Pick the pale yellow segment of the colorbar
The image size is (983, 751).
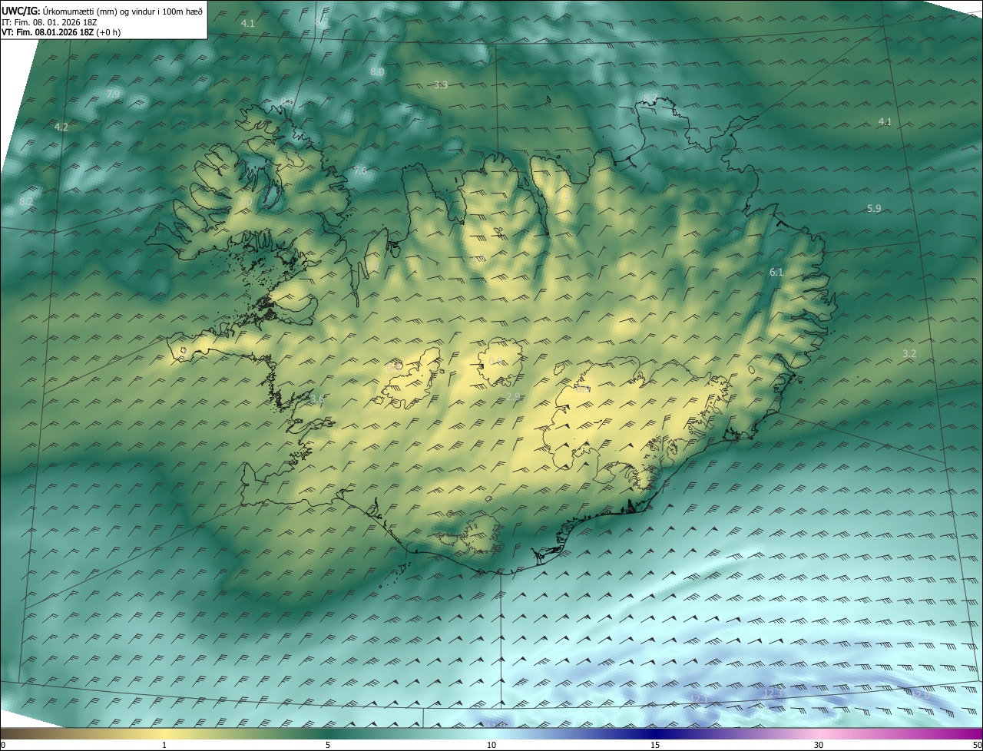[164, 733]
